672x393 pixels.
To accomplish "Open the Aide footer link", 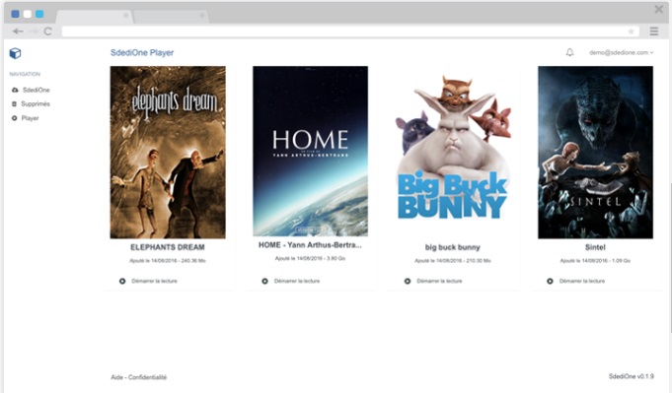I will pyautogui.click(x=116, y=377).
